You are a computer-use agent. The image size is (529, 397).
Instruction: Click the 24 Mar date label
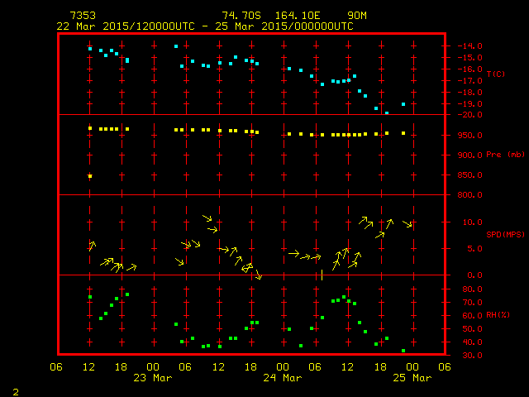pyautogui.click(x=282, y=378)
